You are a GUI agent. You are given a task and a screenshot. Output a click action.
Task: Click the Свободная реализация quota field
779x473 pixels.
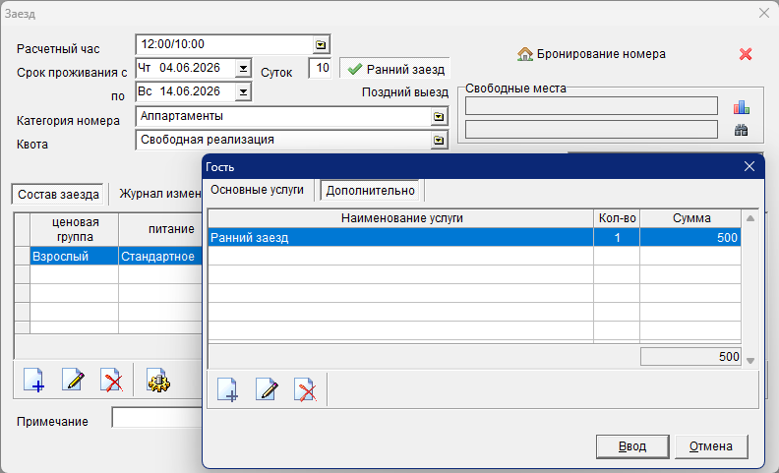[x=283, y=140]
